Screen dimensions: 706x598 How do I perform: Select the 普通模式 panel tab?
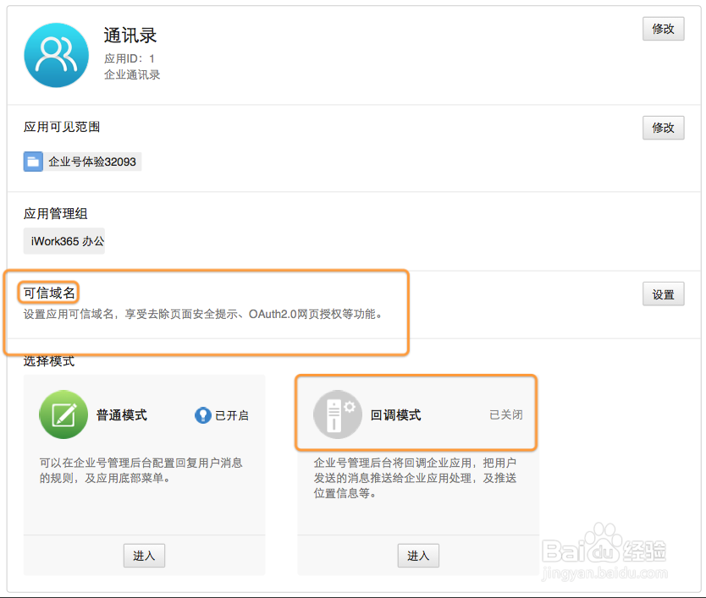pos(144,472)
